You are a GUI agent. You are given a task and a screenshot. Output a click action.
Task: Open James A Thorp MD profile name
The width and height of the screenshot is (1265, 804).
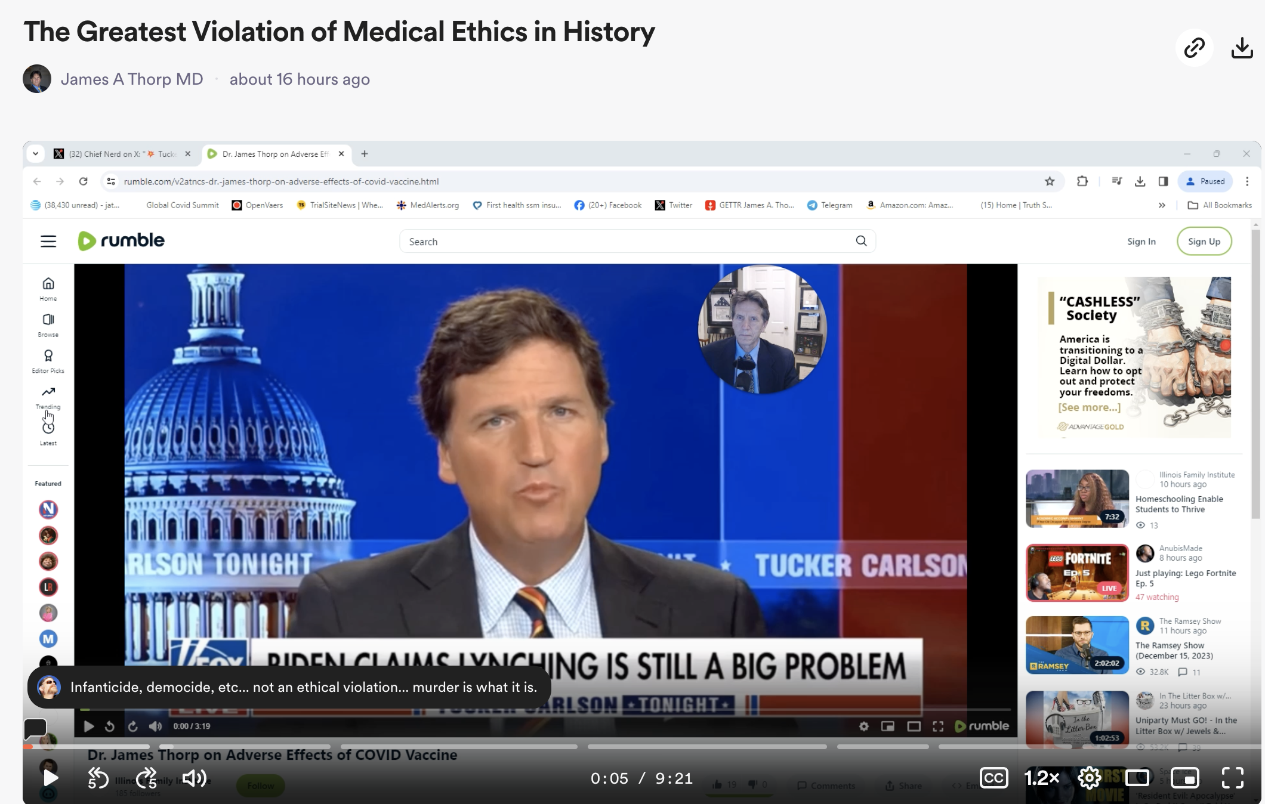[132, 79]
